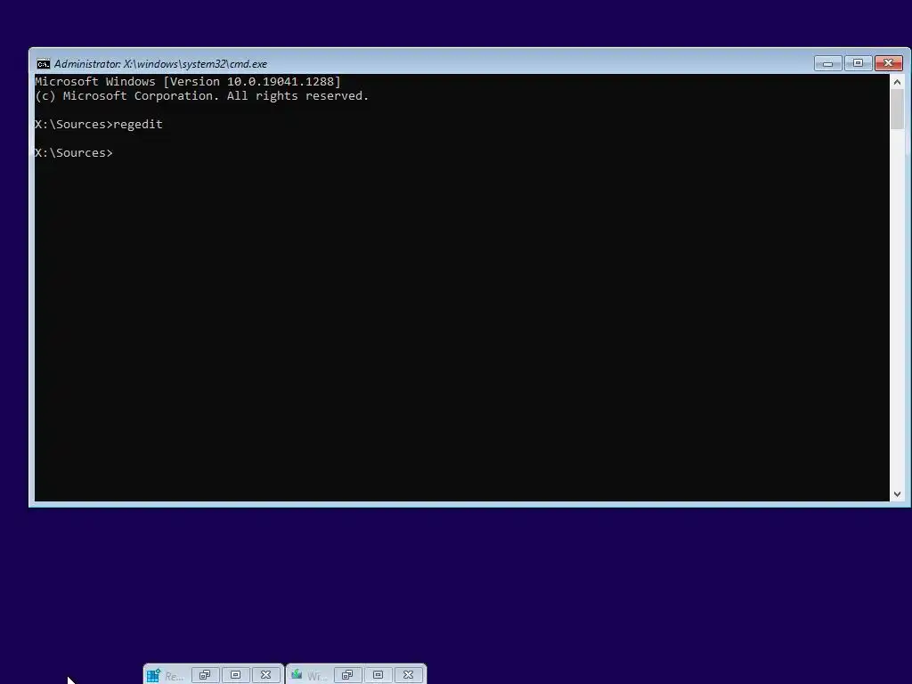Click the scroll up arrow in cmd
The image size is (912, 684).
coord(897,82)
